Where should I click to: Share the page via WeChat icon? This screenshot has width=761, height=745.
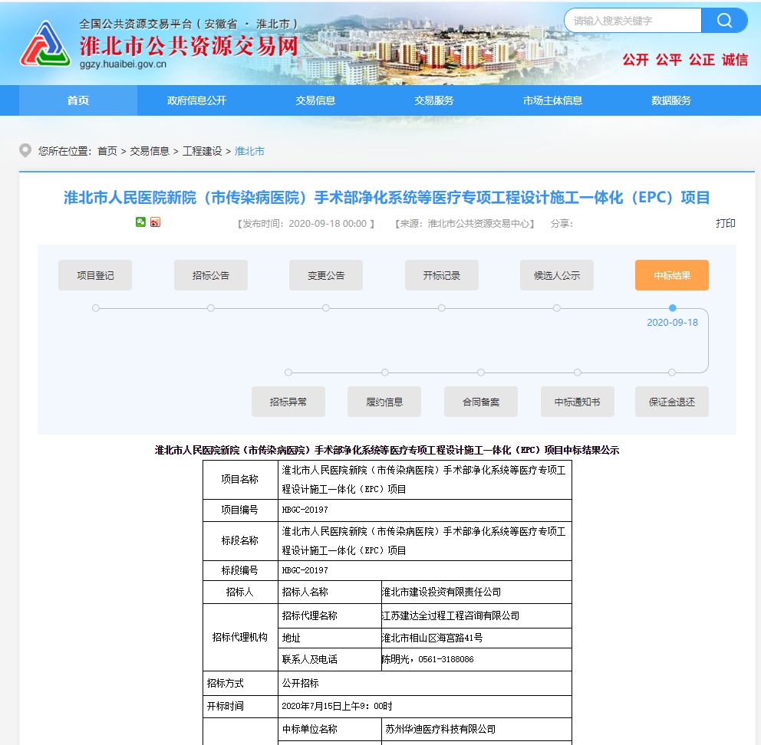click(x=140, y=222)
